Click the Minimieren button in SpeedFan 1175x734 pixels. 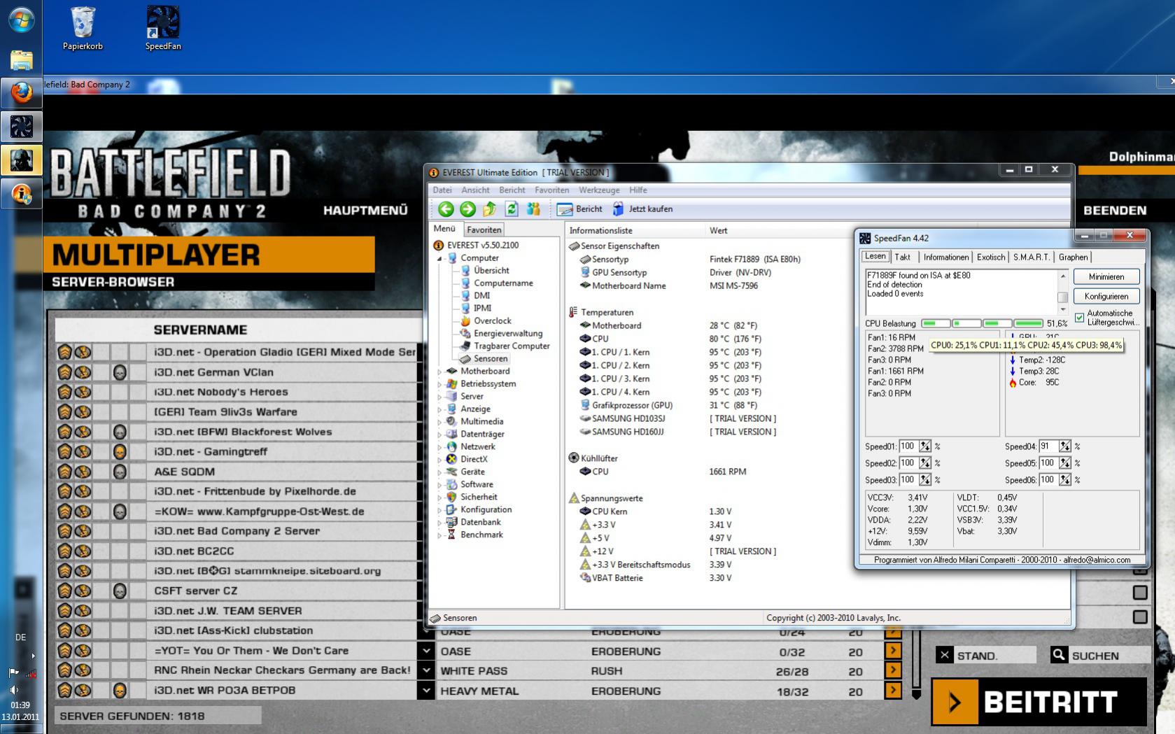pyautogui.click(x=1106, y=277)
